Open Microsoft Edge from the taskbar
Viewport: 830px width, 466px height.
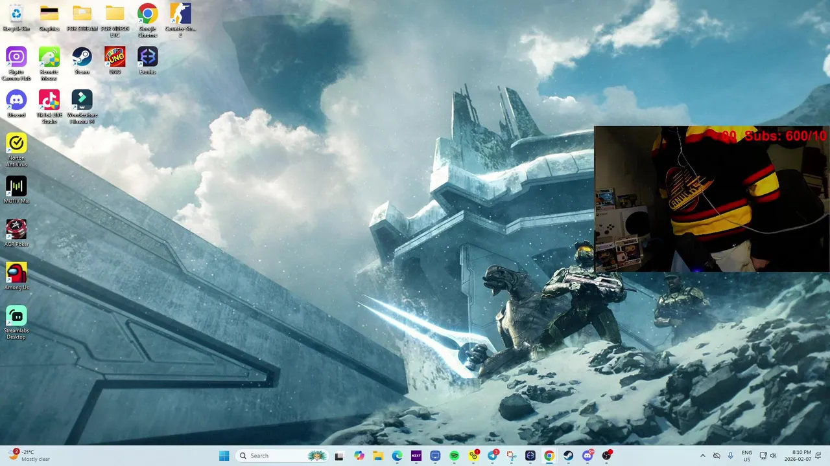tap(397, 456)
